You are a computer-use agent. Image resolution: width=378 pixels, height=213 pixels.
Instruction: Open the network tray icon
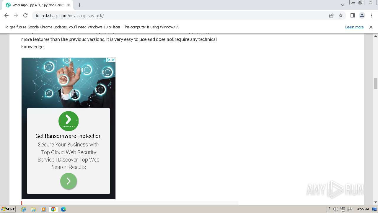click(x=343, y=209)
